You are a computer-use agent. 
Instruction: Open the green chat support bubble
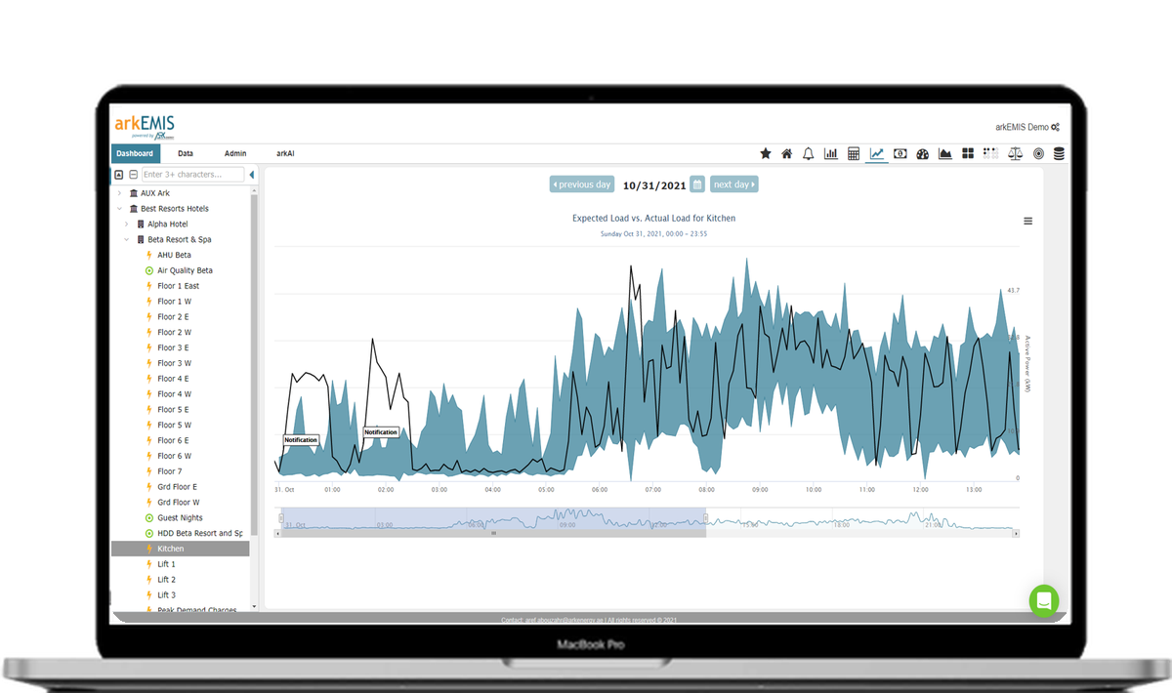[x=1044, y=600]
